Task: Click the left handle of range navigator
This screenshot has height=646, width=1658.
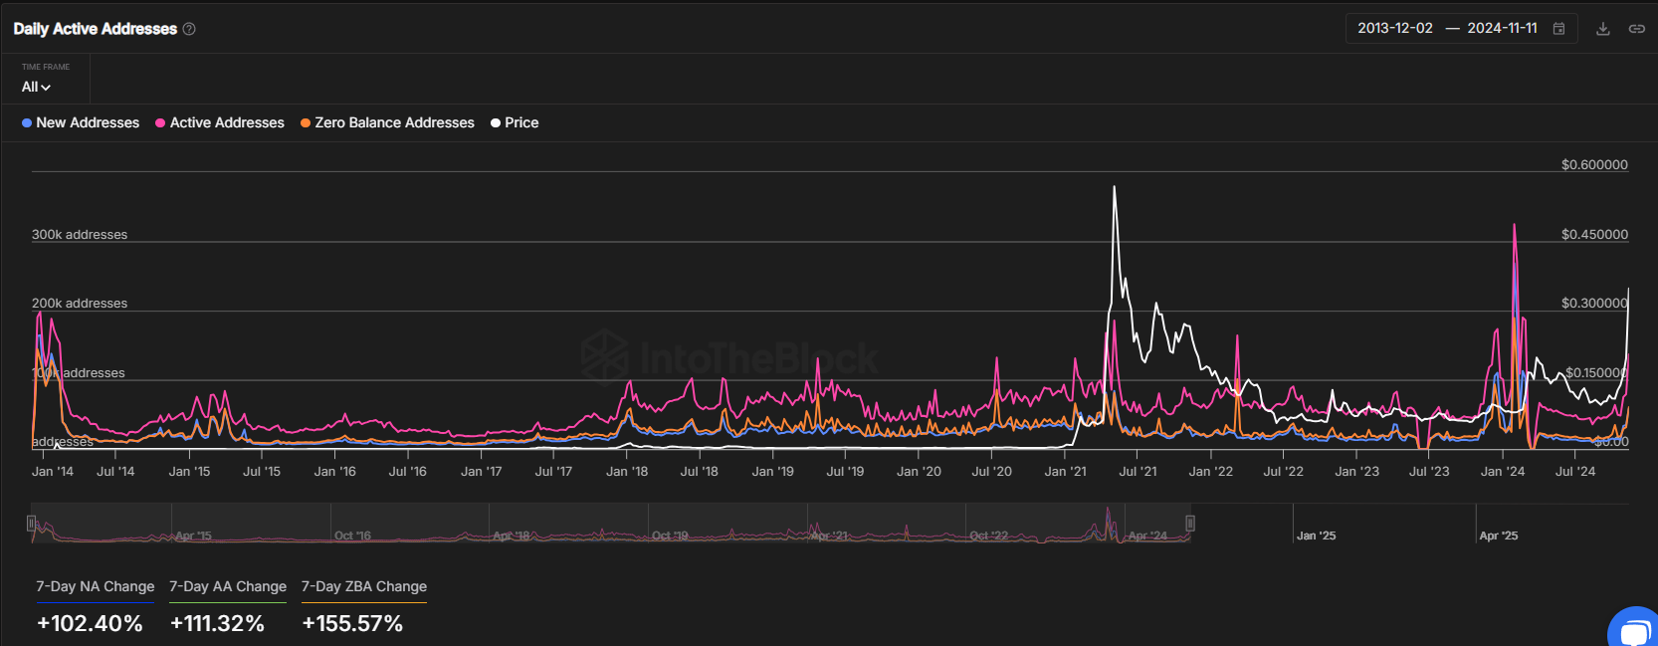Action: click(x=32, y=523)
